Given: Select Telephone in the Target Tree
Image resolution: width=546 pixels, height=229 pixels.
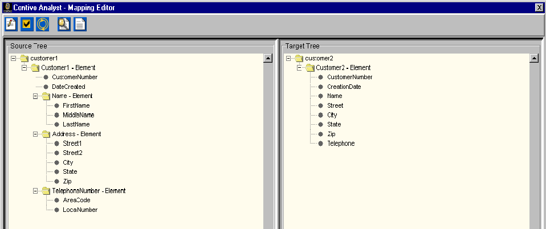Looking at the screenshot, I should [341, 144].
